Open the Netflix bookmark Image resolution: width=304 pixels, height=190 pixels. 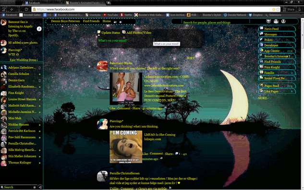[x=126, y=15]
